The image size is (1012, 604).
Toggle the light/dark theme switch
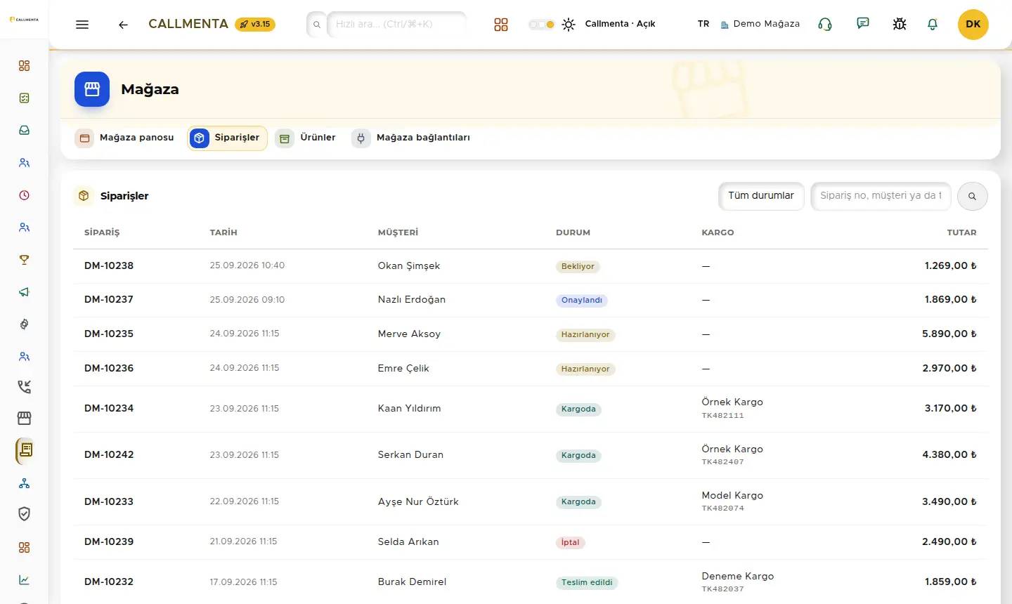541,25
